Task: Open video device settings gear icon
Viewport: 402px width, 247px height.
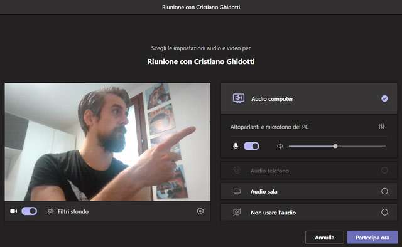Action: click(x=200, y=211)
